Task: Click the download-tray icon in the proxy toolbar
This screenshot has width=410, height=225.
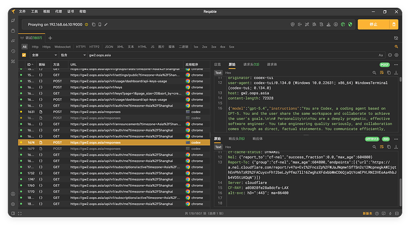Action: 329,24
